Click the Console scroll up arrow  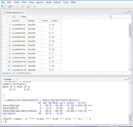(130, 83)
